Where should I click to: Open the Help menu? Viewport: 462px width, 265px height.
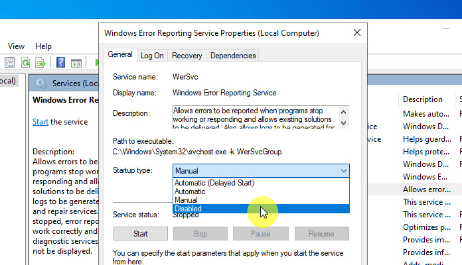tap(43, 46)
